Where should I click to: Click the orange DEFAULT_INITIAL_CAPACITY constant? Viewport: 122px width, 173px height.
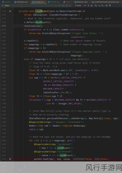(59, 81)
